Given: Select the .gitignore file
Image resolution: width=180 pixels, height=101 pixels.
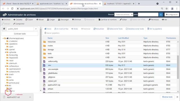Looking at the screenshot, I should 51,77.
